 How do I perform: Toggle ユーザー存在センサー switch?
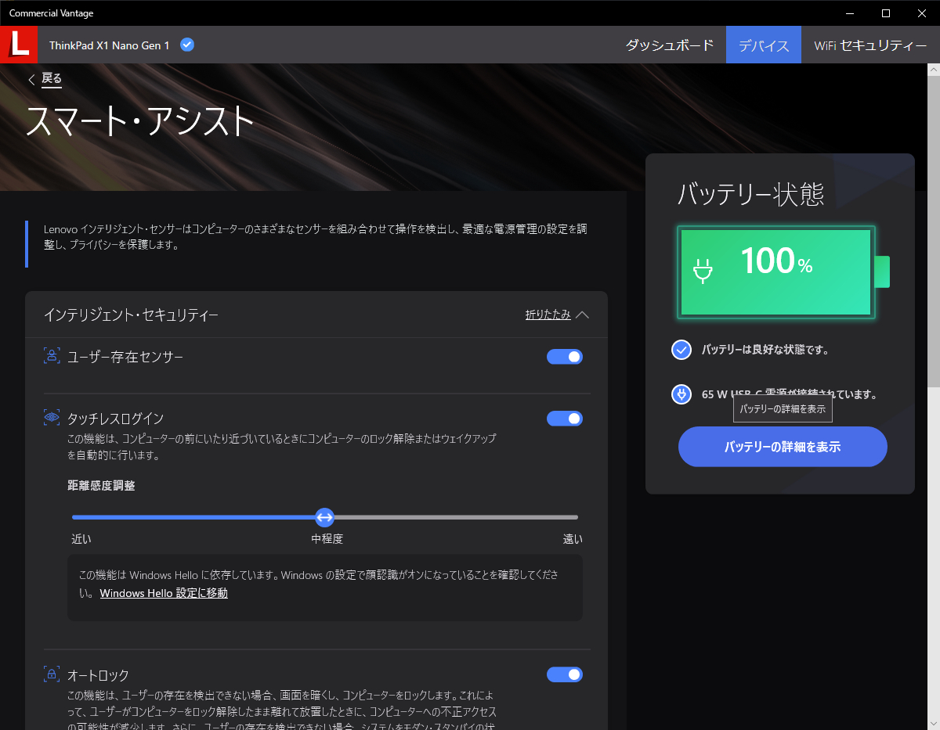click(x=565, y=357)
